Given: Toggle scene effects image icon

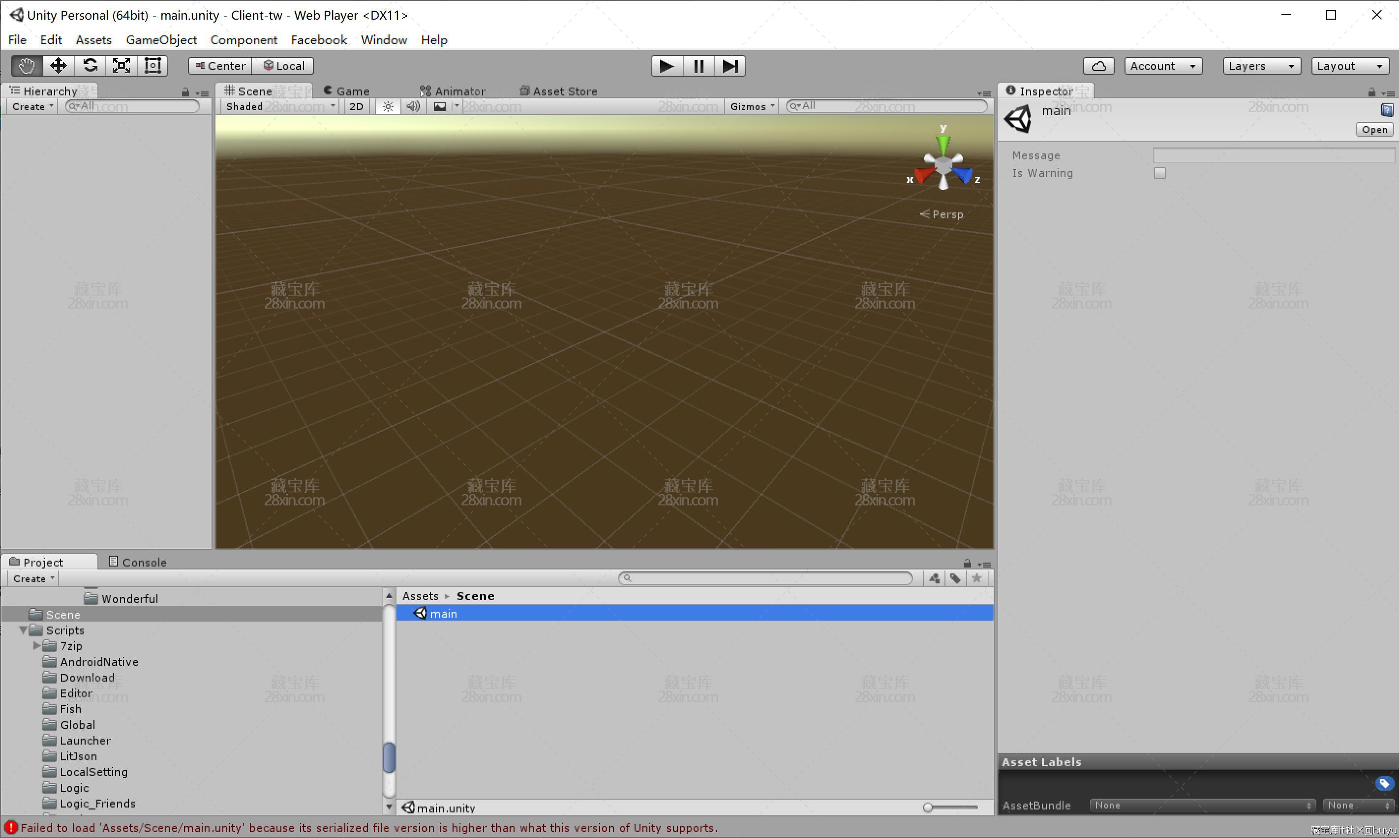Looking at the screenshot, I should 439,107.
